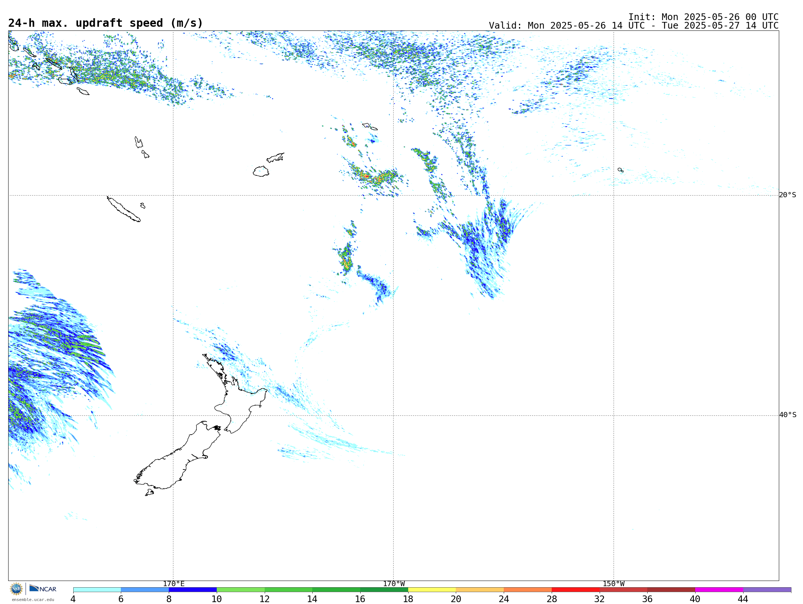Screen dimensions: 803x604
Task: Click the colorbar tick label 4
Action: tap(73, 599)
